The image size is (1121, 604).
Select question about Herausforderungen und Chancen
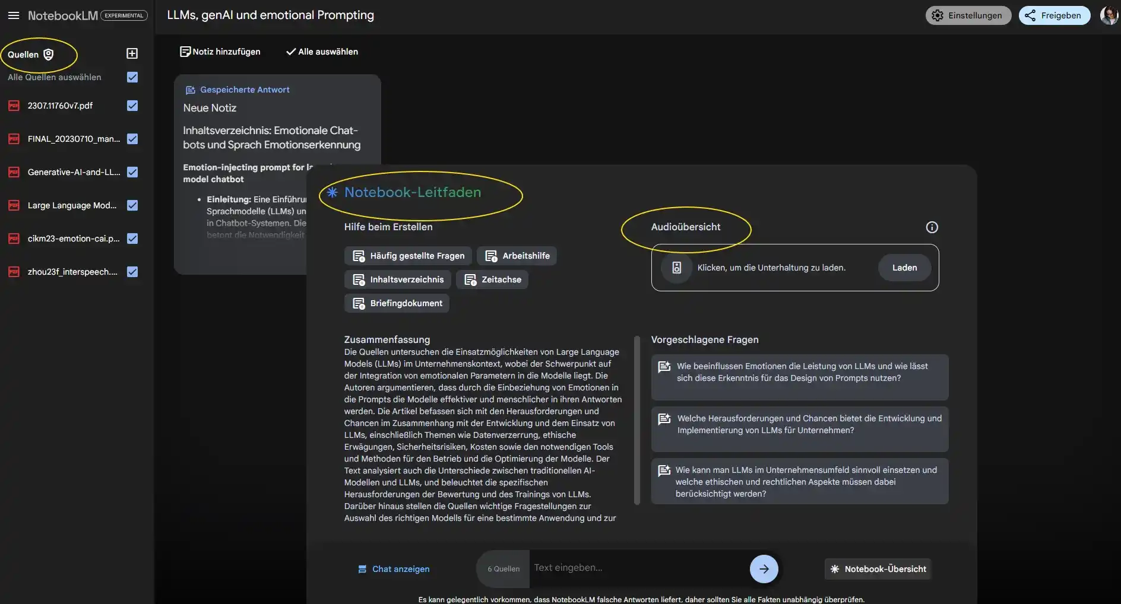tap(800, 429)
